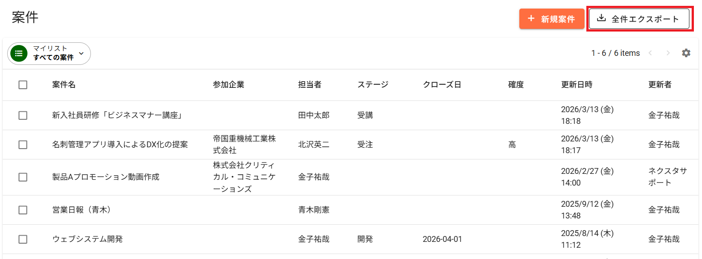
Task: Click the ステージ column header
Action: (x=373, y=85)
